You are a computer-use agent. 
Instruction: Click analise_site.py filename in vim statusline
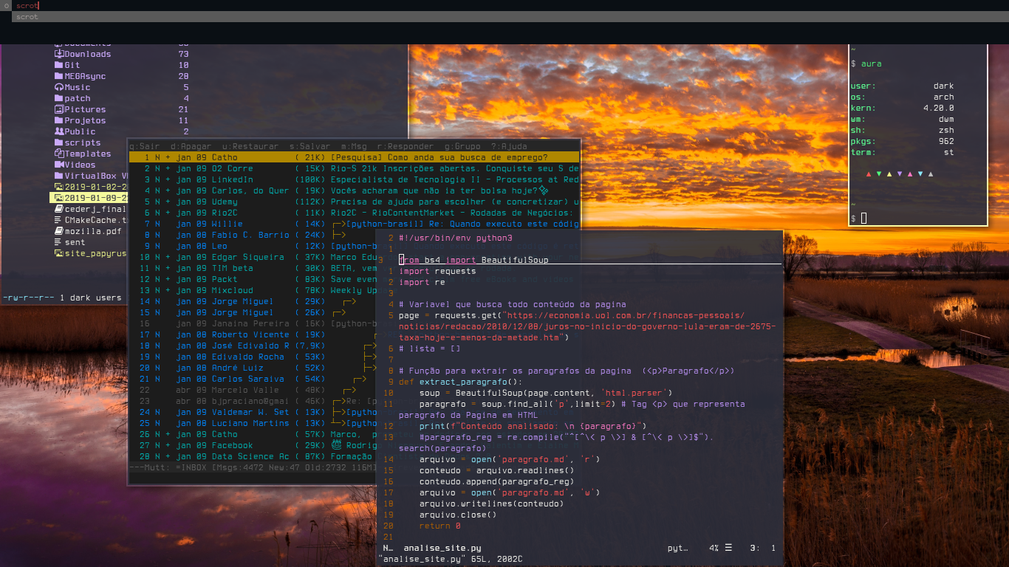(x=442, y=548)
